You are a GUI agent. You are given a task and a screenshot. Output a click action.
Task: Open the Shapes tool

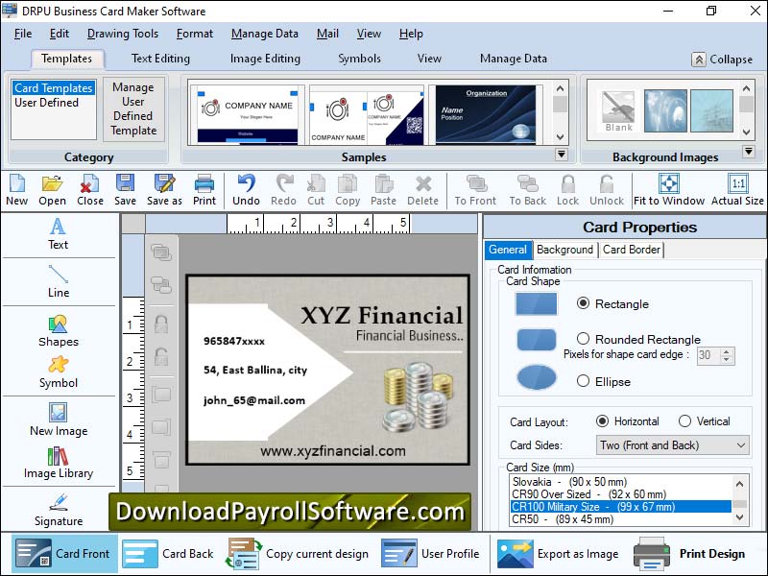pyautogui.click(x=59, y=331)
